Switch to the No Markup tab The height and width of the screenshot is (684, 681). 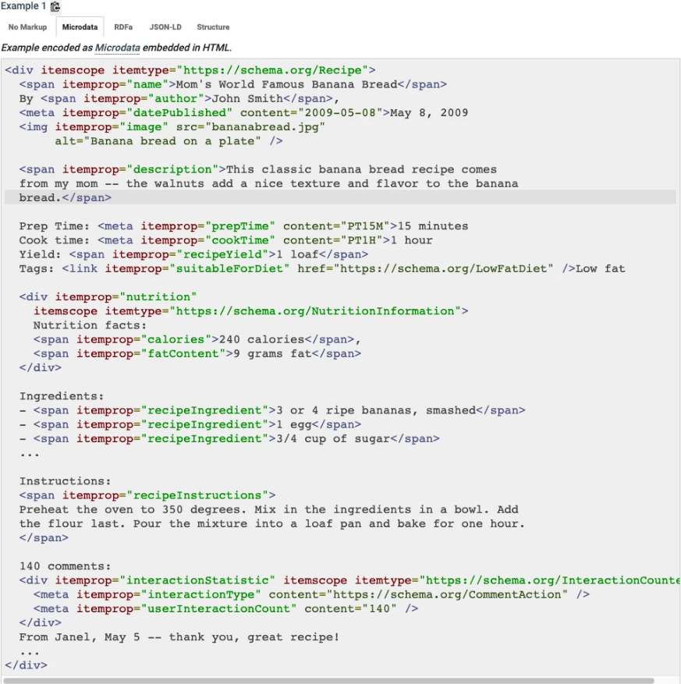tap(27, 27)
